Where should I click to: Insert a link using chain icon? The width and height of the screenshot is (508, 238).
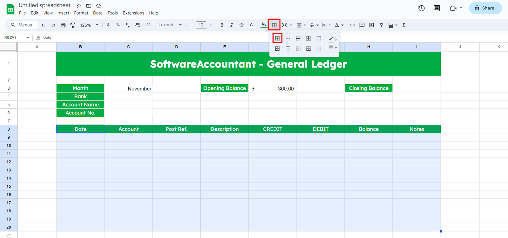tap(352, 25)
